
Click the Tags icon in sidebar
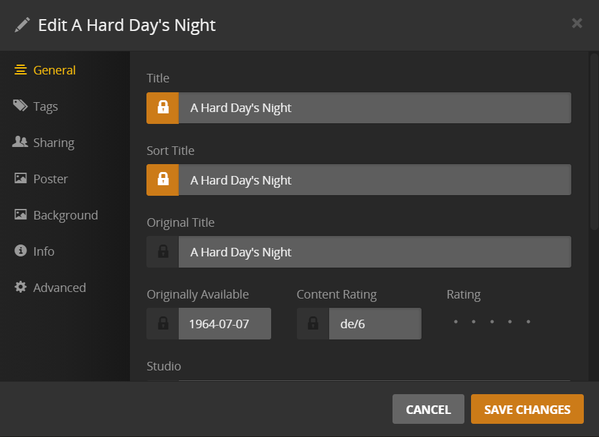(20, 106)
